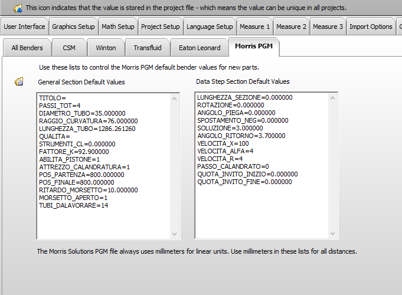Open the Measure 3 tab
Screen dimensions: 402x295
pyautogui.click(x=328, y=27)
